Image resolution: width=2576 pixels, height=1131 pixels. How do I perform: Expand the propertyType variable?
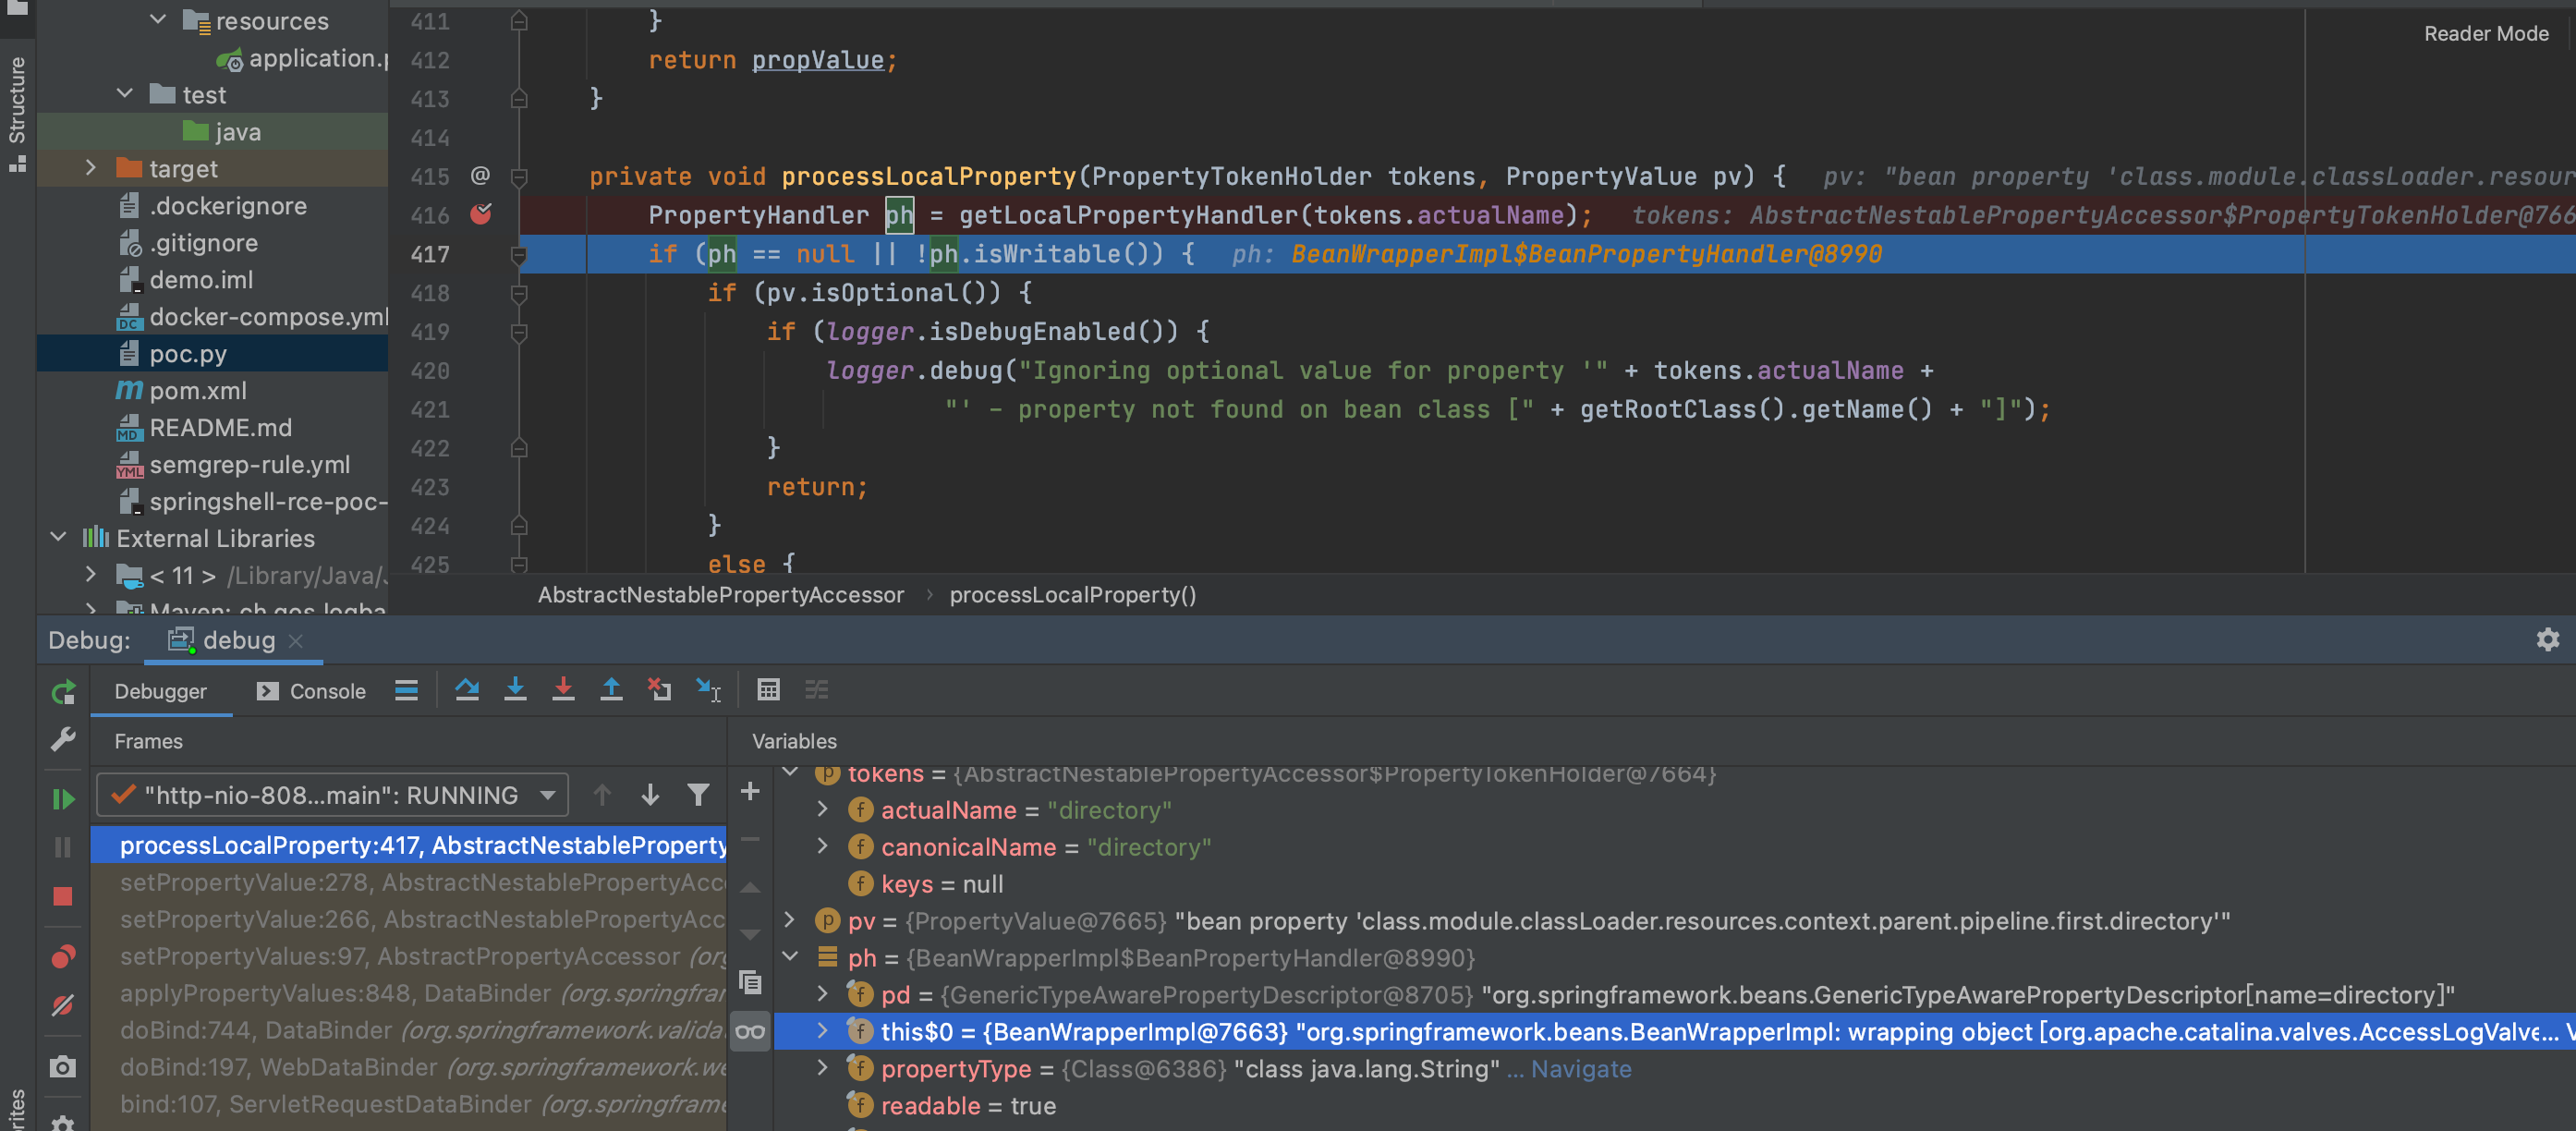click(822, 1067)
